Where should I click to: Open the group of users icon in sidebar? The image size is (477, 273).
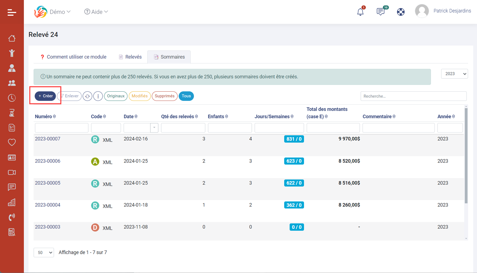pyautogui.click(x=12, y=83)
